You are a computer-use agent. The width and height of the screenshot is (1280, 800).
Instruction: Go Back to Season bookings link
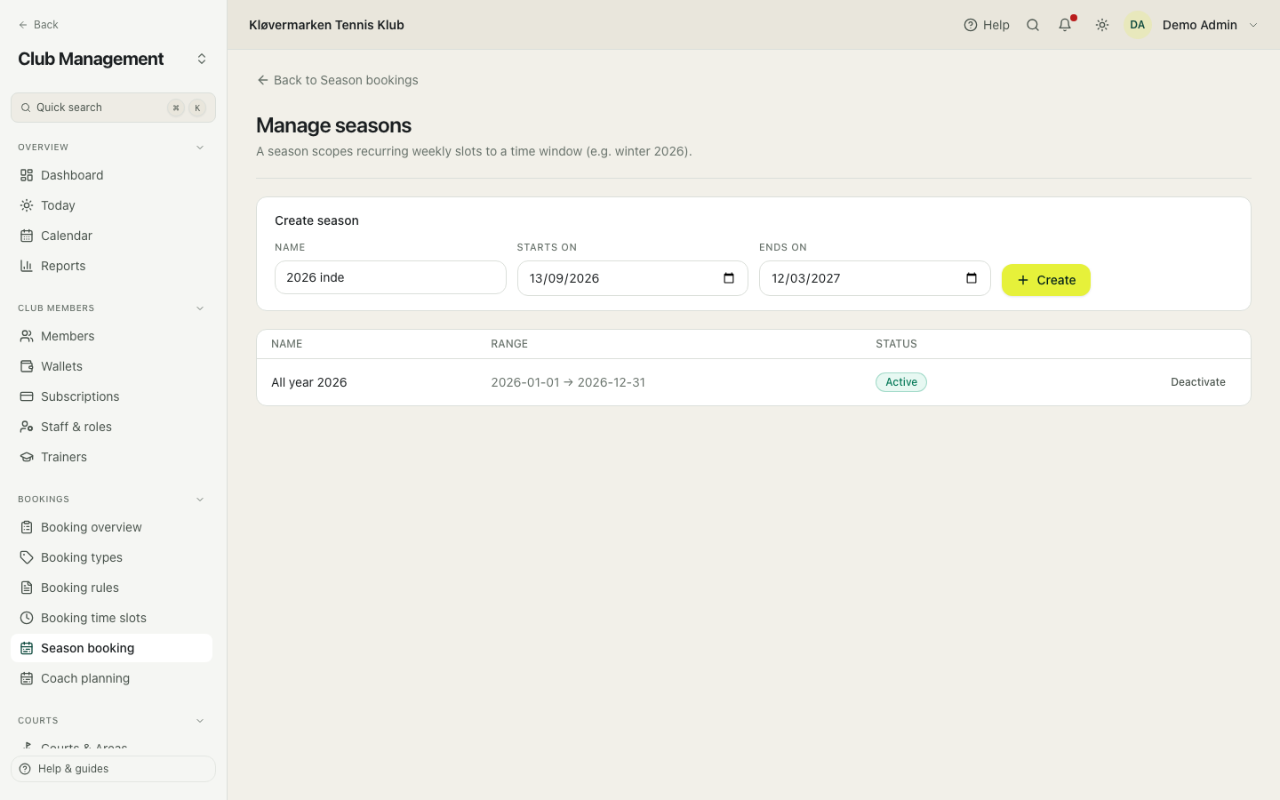(x=338, y=80)
